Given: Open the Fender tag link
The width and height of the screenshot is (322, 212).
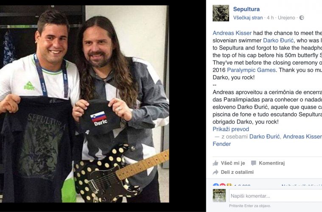Looking at the screenshot, I should coord(221,144).
